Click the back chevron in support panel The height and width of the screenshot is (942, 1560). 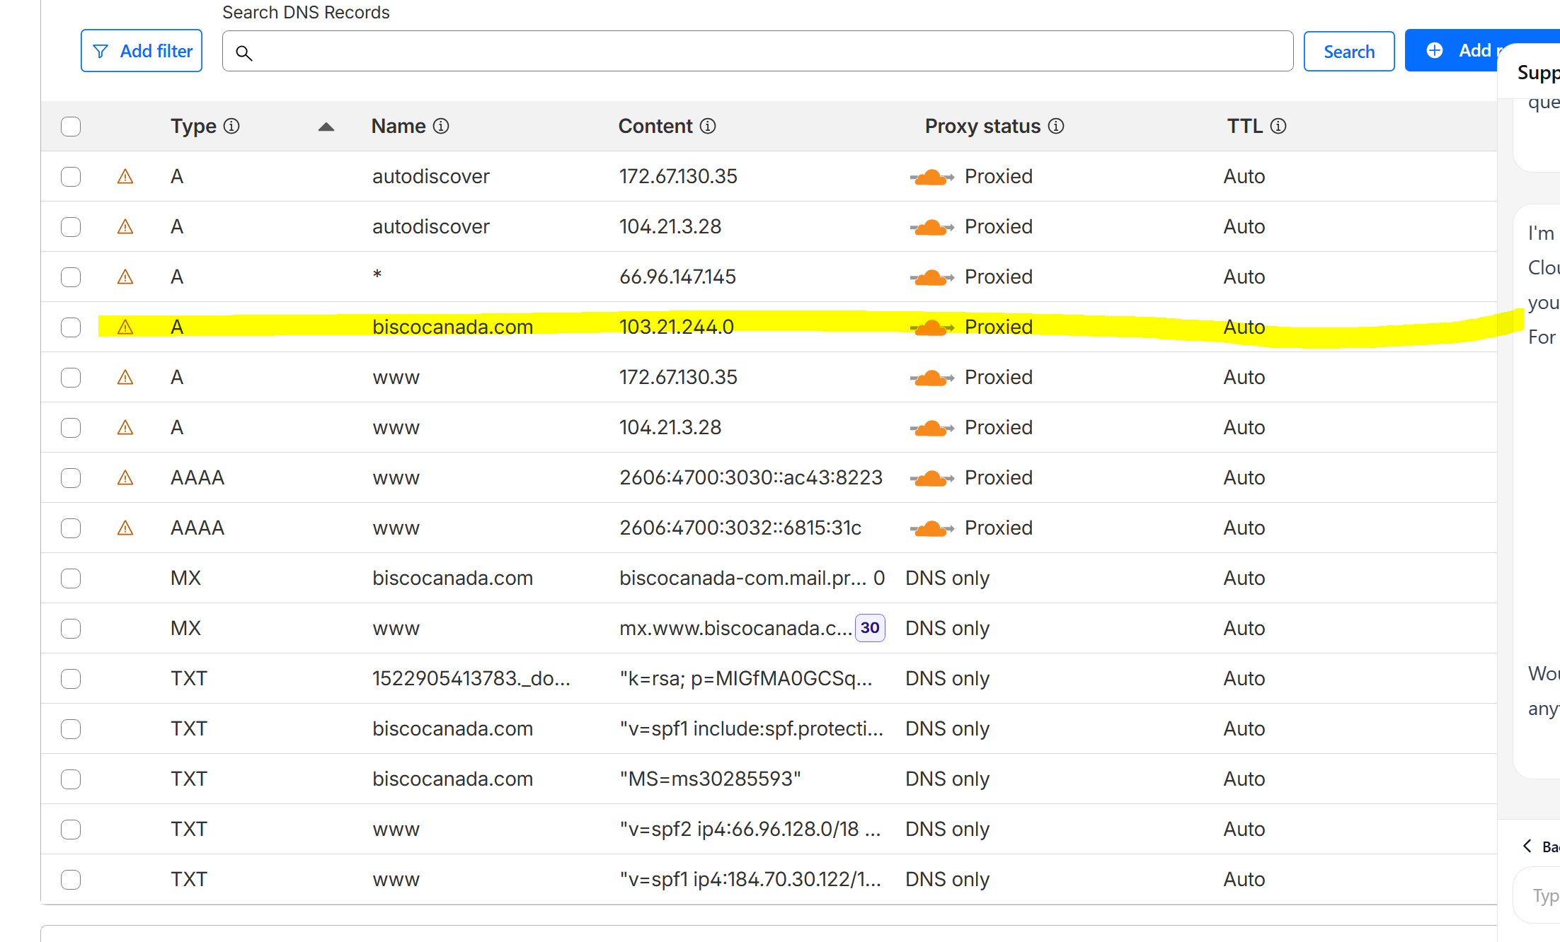1527,846
